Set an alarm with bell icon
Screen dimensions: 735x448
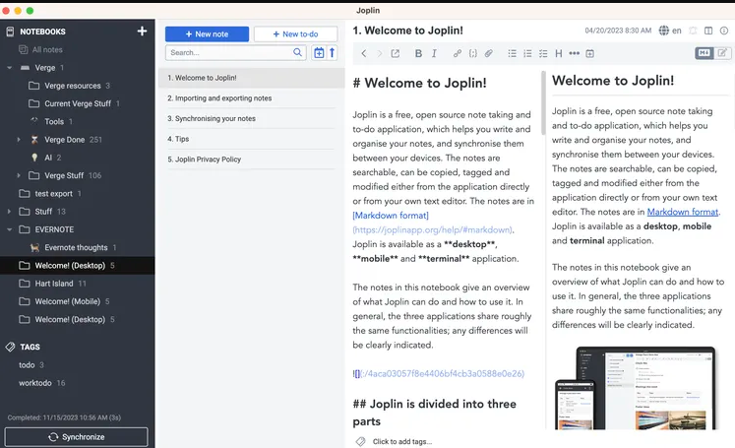[x=693, y=31]
